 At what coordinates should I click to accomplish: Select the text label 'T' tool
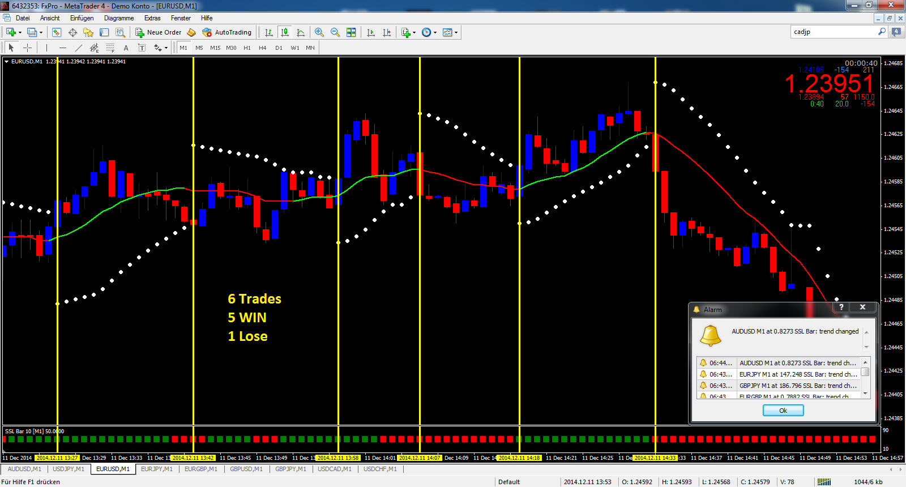(x=142, y=48)
